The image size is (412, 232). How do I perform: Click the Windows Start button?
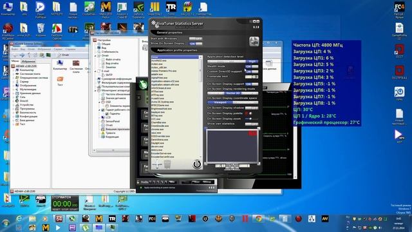pyautogui.click(x=6, y=224)
